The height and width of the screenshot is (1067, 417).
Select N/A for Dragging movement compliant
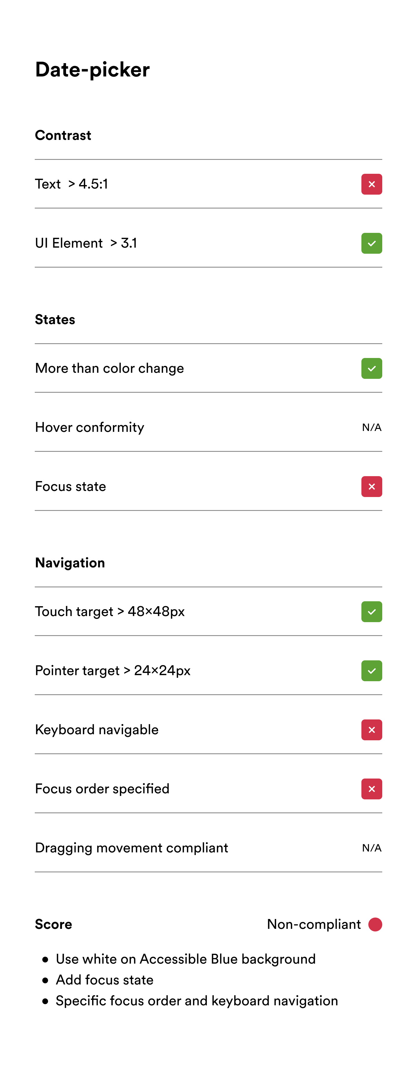coord(372,848)
